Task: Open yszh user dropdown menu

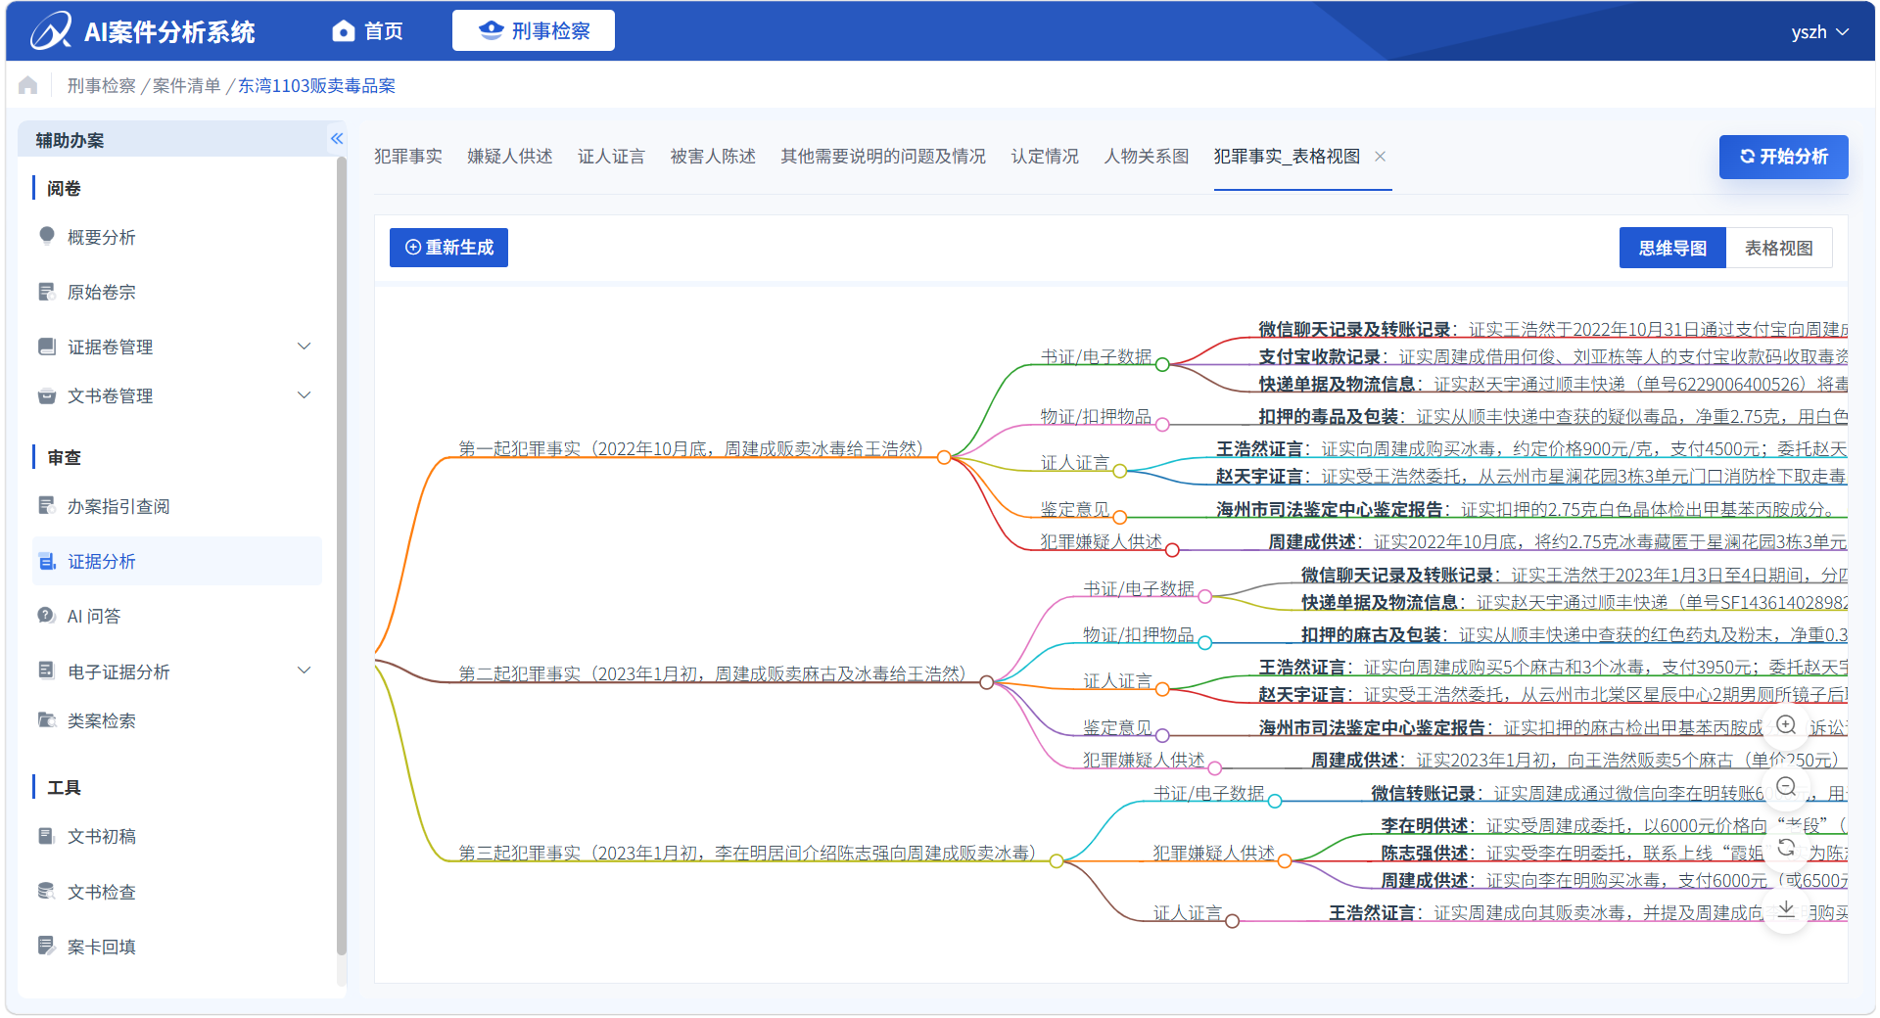Action: tap(1819, 32)
